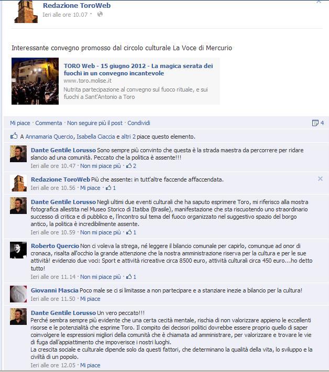The image size is (329, 372).
Task: Click thumbs-up count on the 10.47 comment
Action: click(x=131, y=166)
